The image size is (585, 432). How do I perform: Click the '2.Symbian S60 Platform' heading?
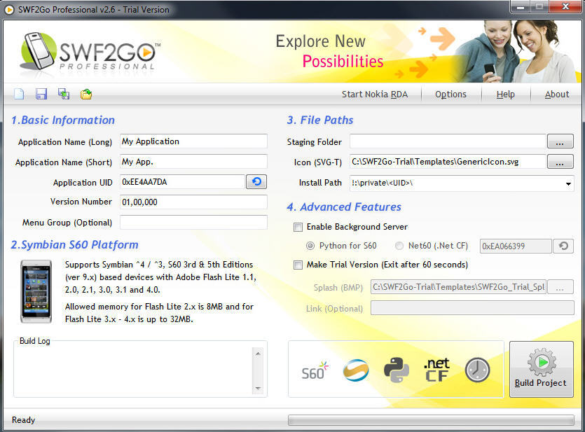click(x=75, y=245)
